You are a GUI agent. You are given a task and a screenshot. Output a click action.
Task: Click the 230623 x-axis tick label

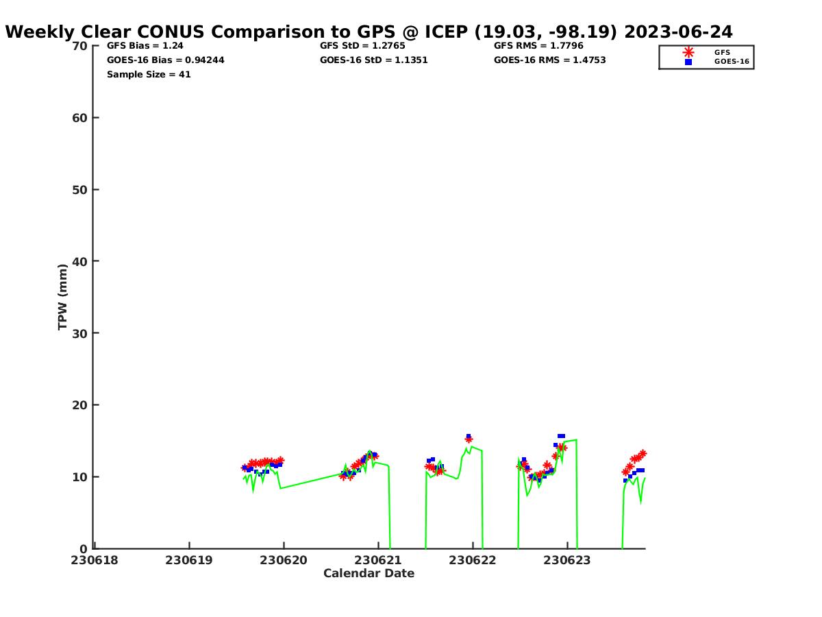point(567,560)
